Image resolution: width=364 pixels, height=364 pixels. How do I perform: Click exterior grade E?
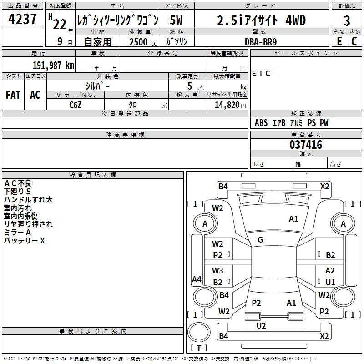tap(339, 41)
